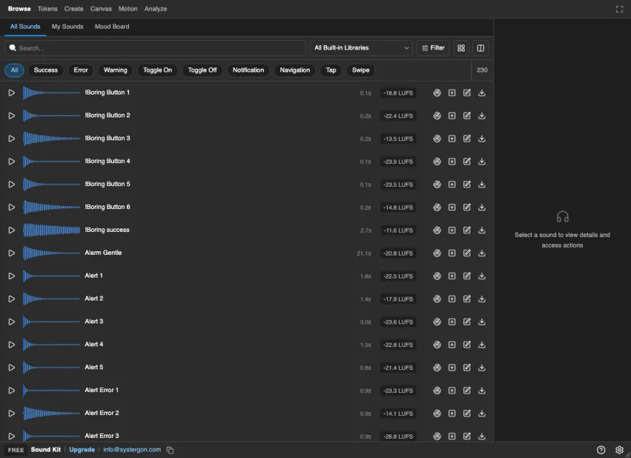The image size is (631, 458).
Task: Switch to the All Sounds tab
Action: click(x=25, y=27)
